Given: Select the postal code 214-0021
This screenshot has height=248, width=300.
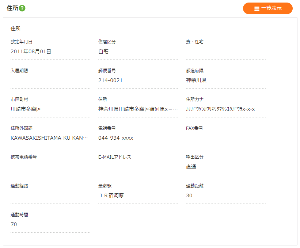Looking at the screenshot, I should coord(110,80).
